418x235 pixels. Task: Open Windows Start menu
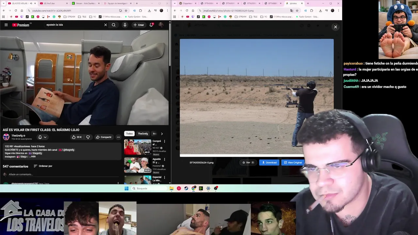click(126, 188)
